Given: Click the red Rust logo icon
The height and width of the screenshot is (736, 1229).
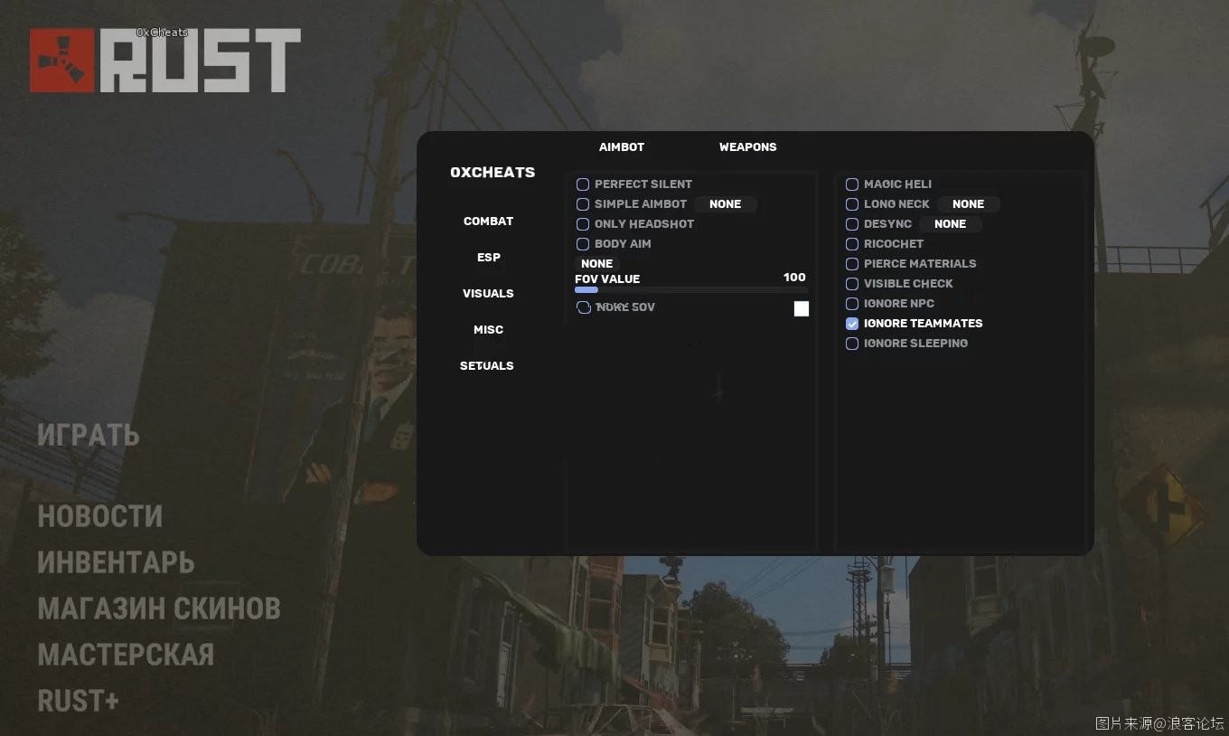Looking at the screenshot, I should tap(62, 61).
